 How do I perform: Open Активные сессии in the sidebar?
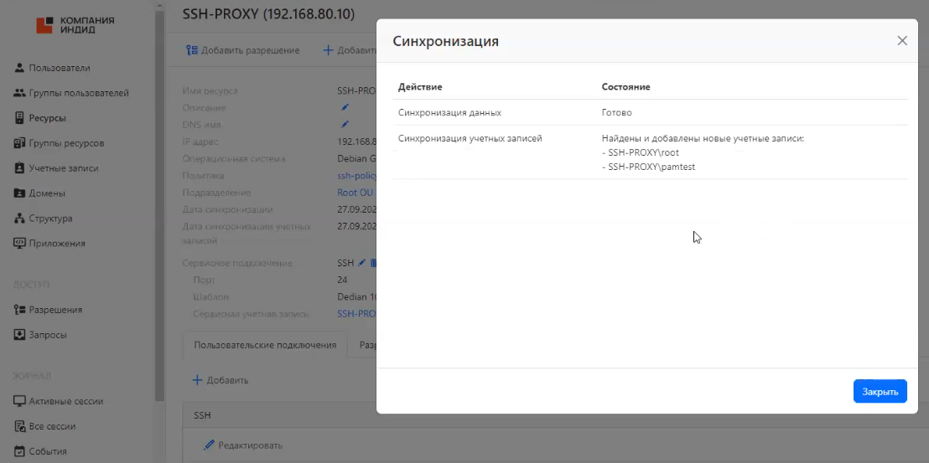65,401
